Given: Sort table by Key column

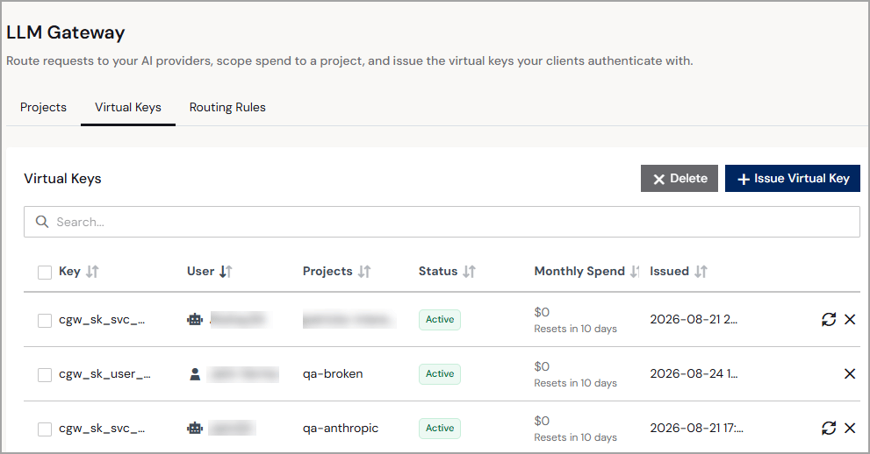Looking at the screenshot, I should (x=92, y=272).
